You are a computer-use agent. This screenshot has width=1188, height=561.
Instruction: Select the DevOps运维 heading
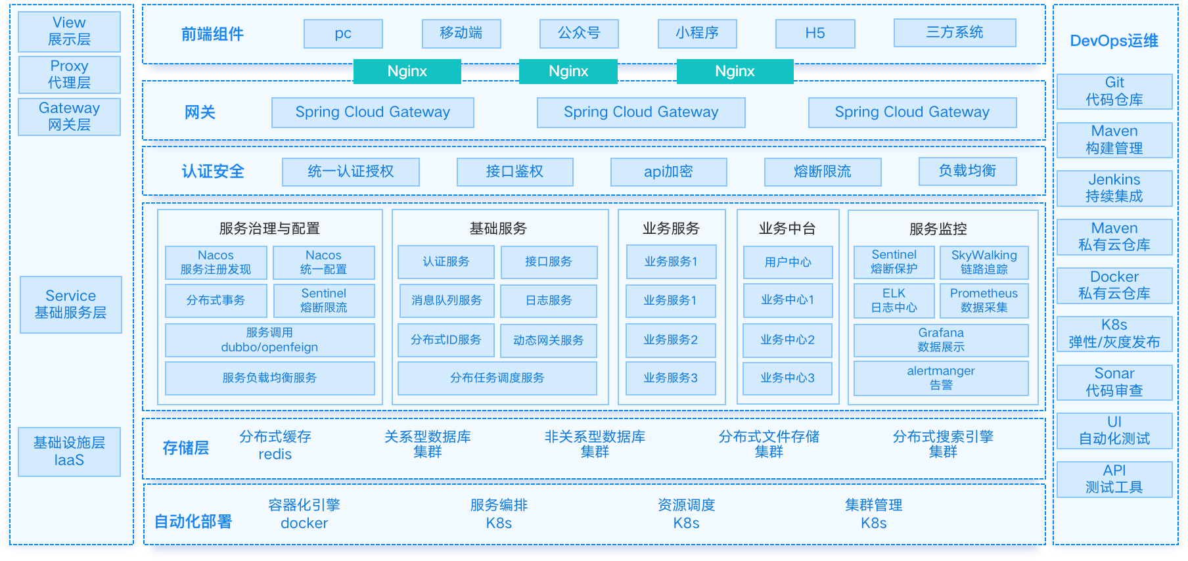1114,41
